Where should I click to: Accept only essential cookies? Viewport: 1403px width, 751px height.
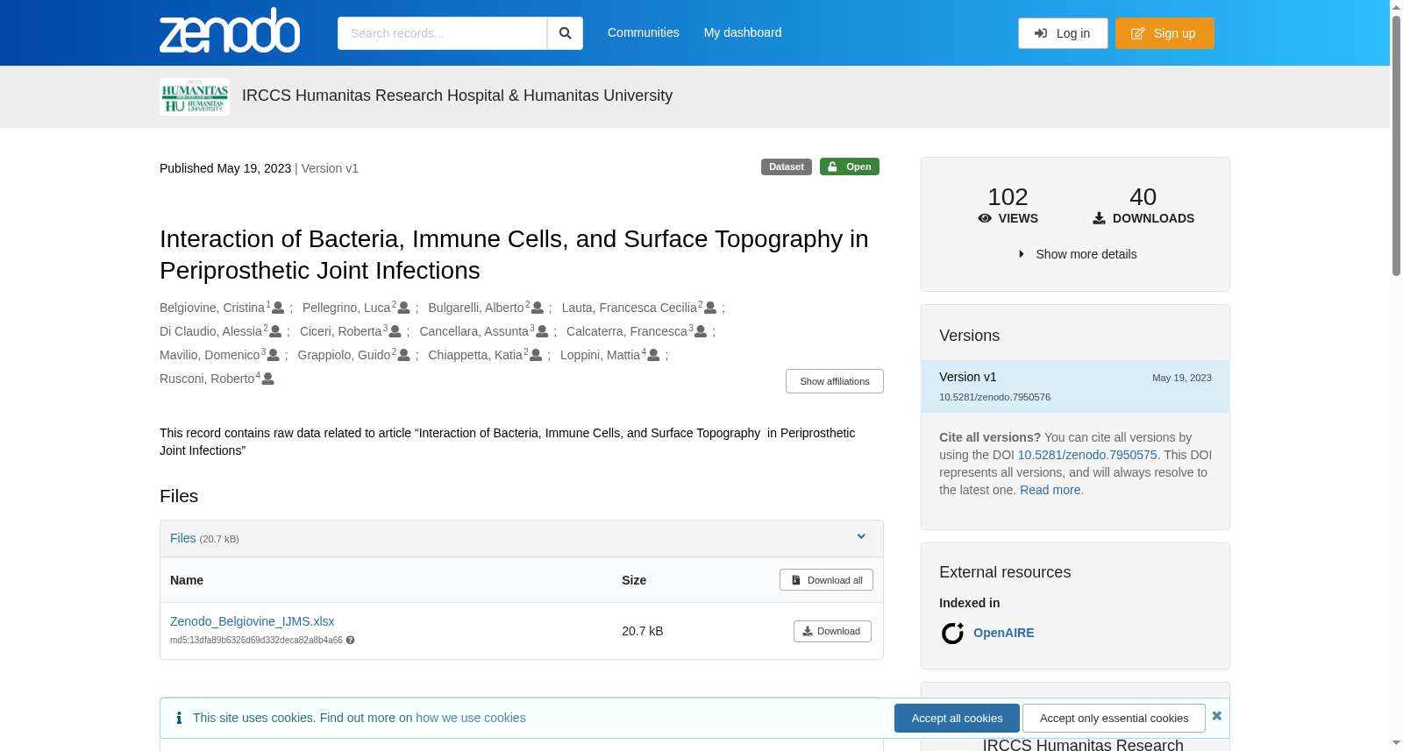click(x=1114, y=718)
